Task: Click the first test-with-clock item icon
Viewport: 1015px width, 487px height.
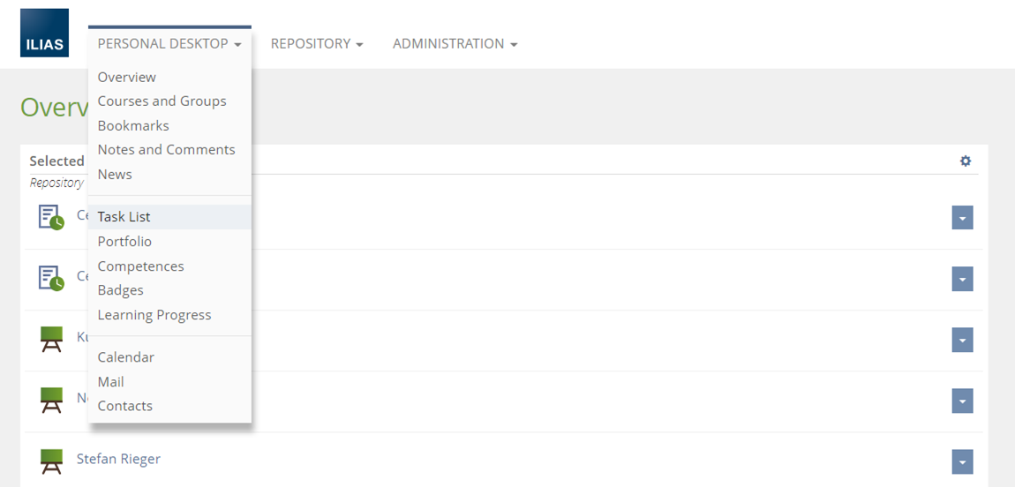Action: pyautogui.click(x=51, y=217)
